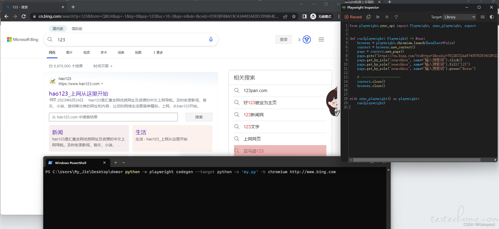Click the Record button in Playwright Inspector
Screen dimensions: 499x229
pos(353,17)
